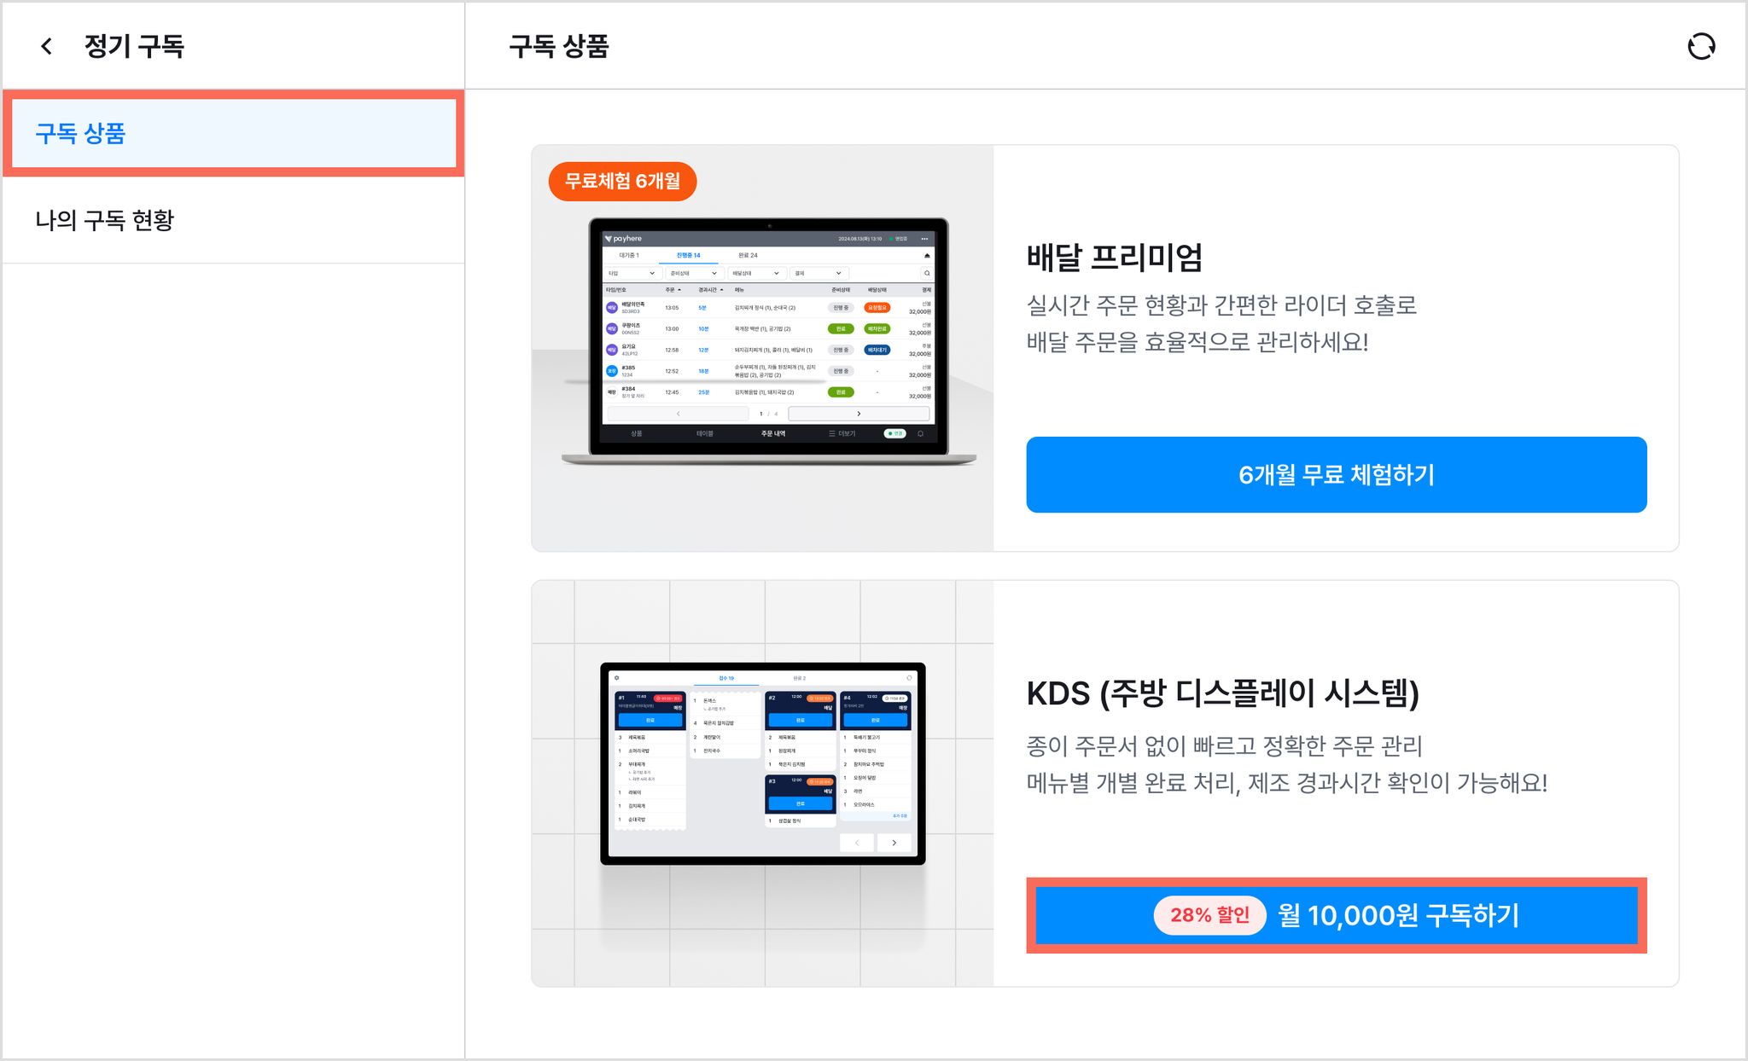Viewport: 1748px width, 1061px height.
Task: Click the 완료 button on KDS order #1
Action: pos(650,720)
